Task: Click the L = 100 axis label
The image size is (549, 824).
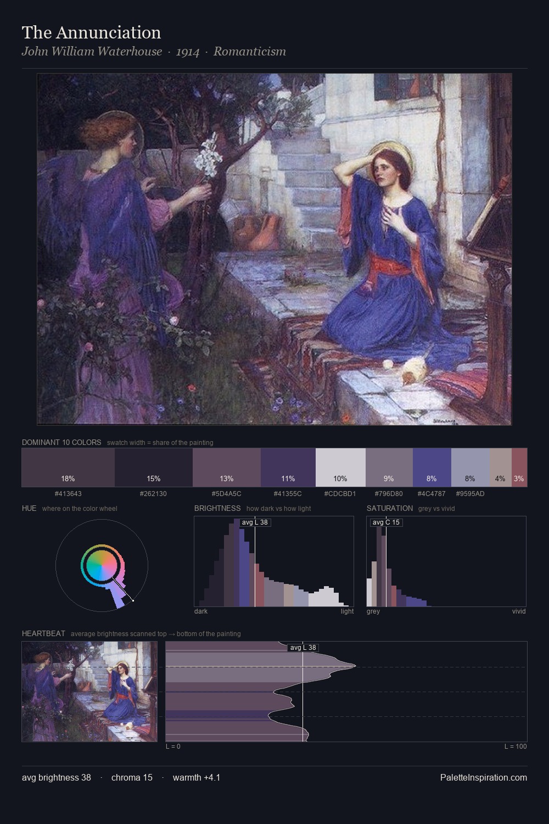Action: (516, 746)
